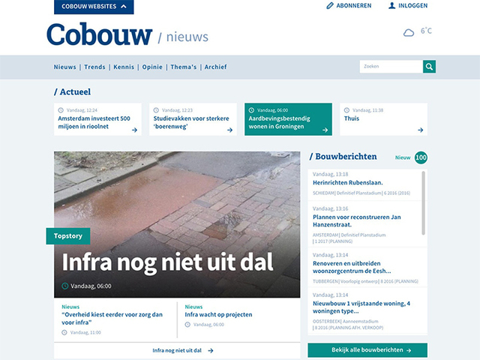Click arrow on the Thuis card

420,130
